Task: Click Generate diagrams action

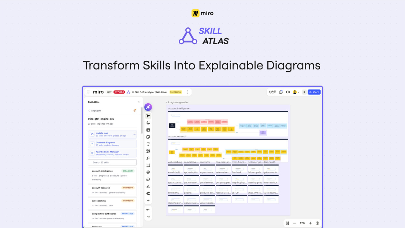Action: pos(112,144)
